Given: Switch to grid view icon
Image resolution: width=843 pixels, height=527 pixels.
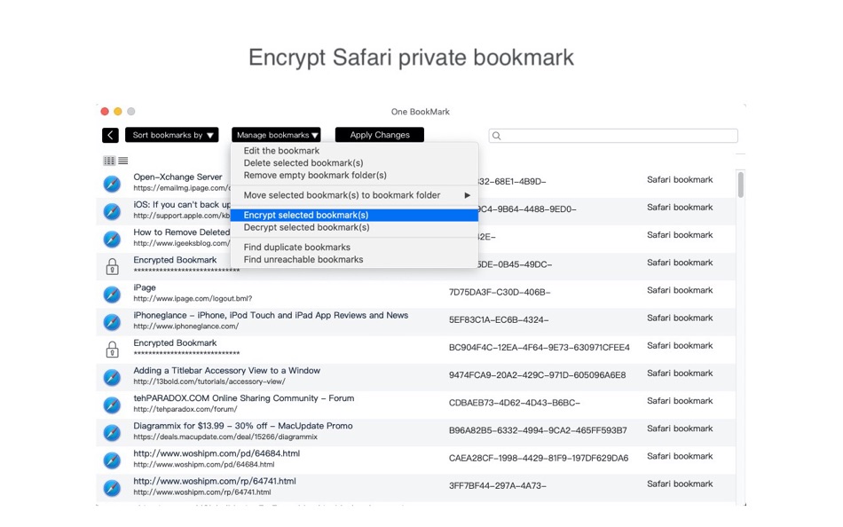Looking at the screenshot, I should coord(109,161).
